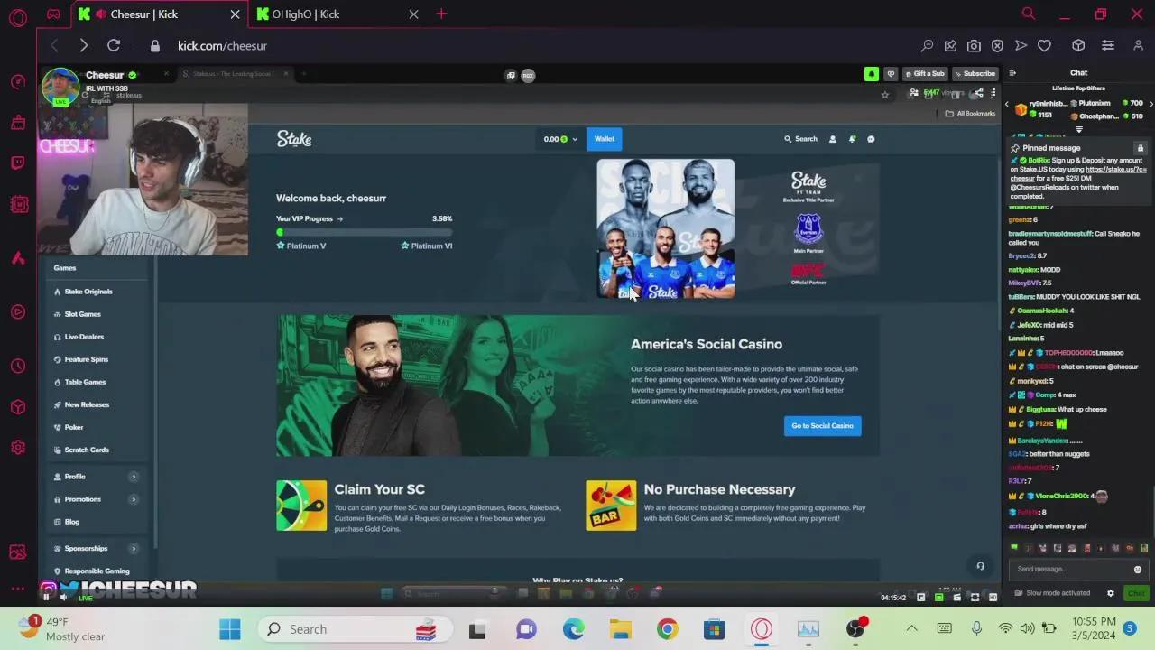Open the emoji picker in chat input
Image resolution: width=1155 pixels, height=650 pixels.
(x=1138, y=570)
